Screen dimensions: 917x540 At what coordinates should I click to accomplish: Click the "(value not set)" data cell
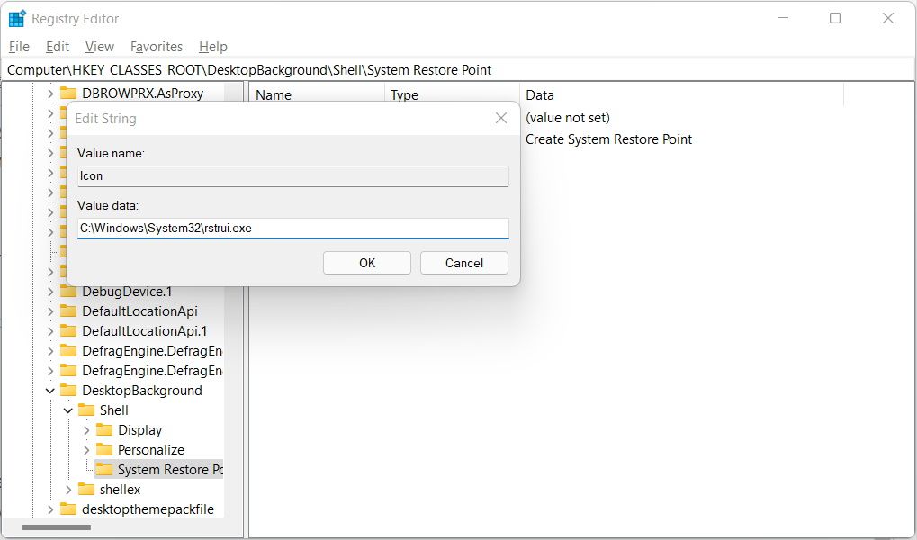[x=567, y=118]
